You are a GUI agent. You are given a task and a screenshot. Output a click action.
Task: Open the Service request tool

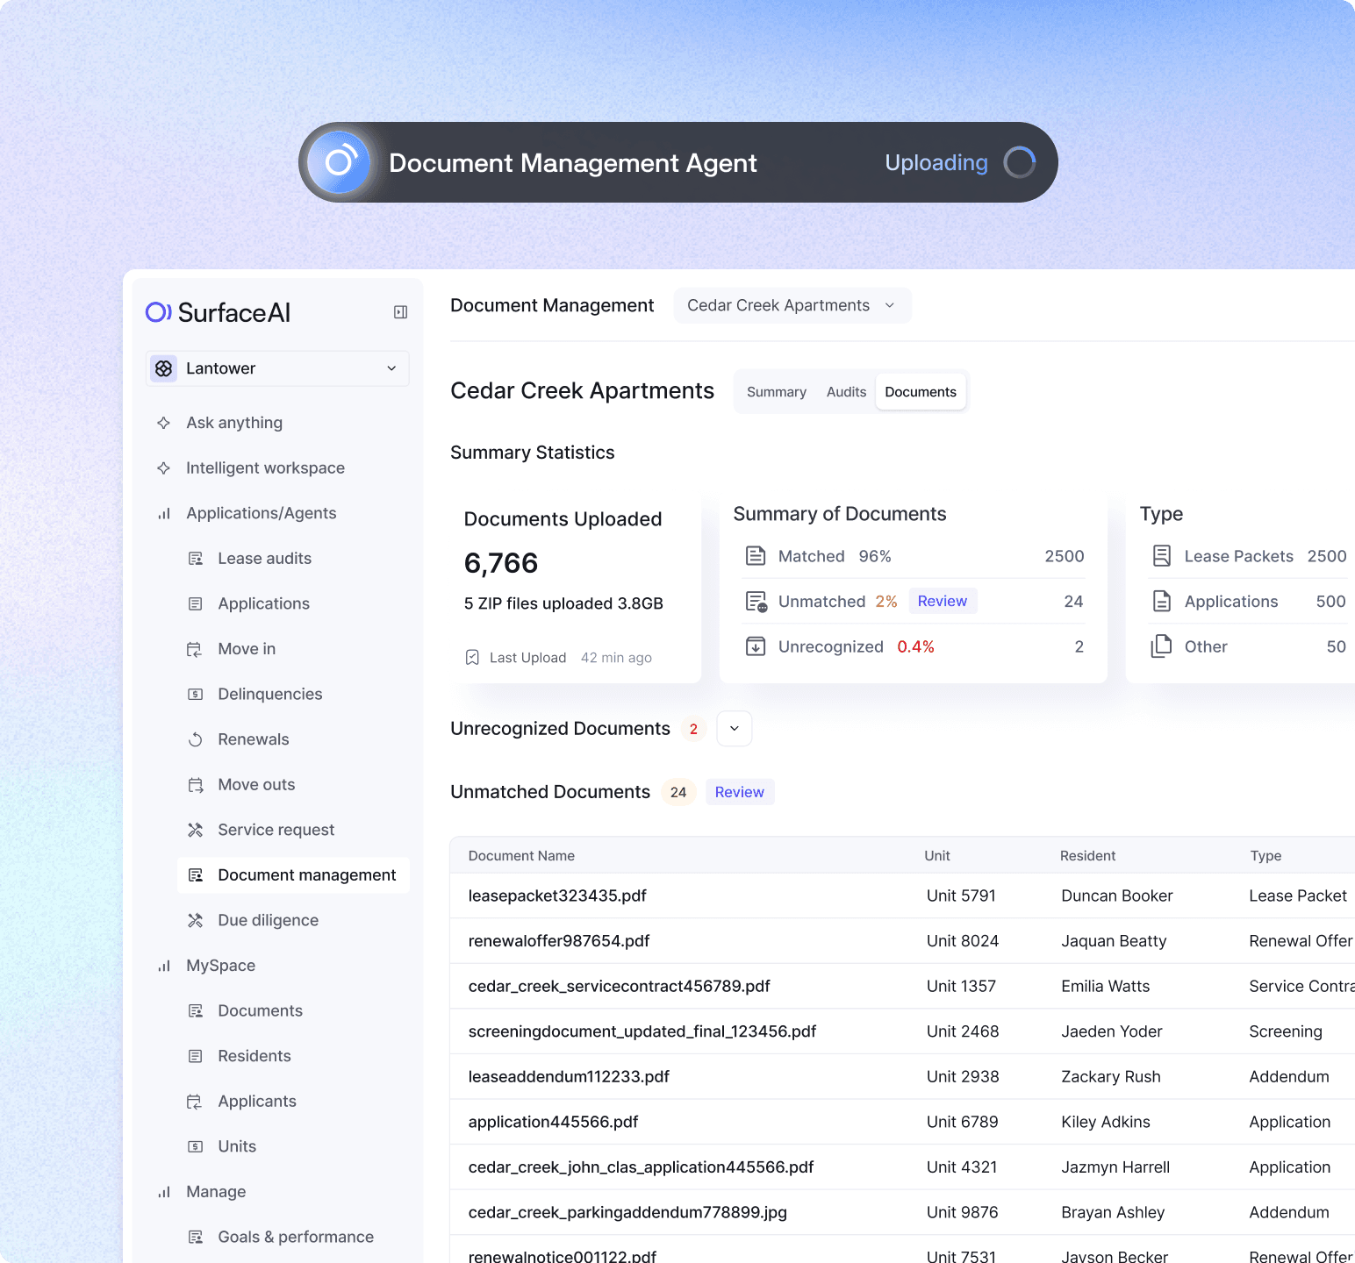276,830
